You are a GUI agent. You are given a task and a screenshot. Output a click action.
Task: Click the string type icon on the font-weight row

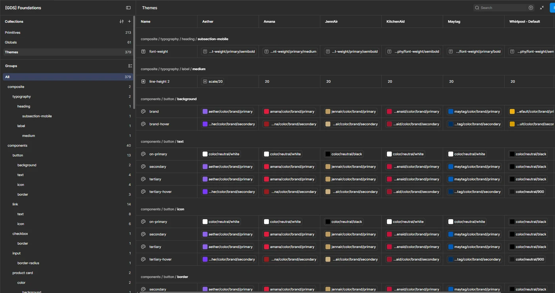[144, 52]
